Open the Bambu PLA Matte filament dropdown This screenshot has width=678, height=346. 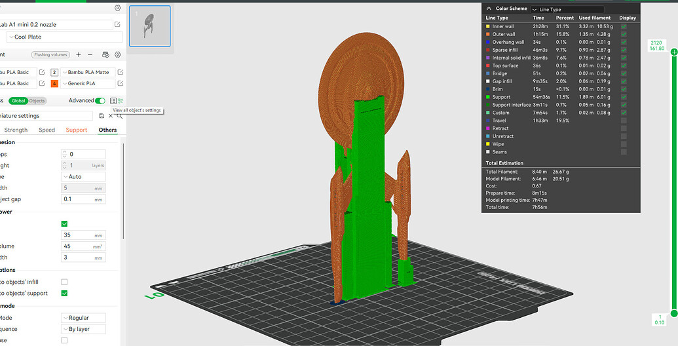pos(88,72)
